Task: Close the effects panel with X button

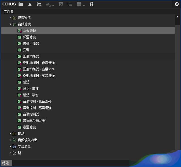Action: coord(176,4)
